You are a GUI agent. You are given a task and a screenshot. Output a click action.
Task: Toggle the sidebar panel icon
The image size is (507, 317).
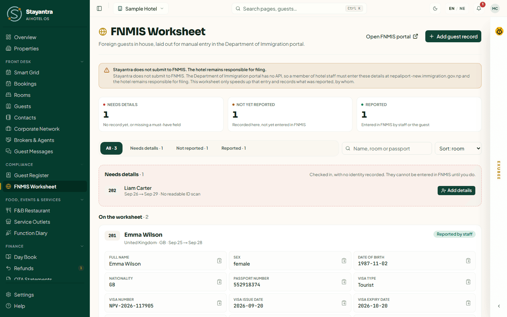[99, 8]
